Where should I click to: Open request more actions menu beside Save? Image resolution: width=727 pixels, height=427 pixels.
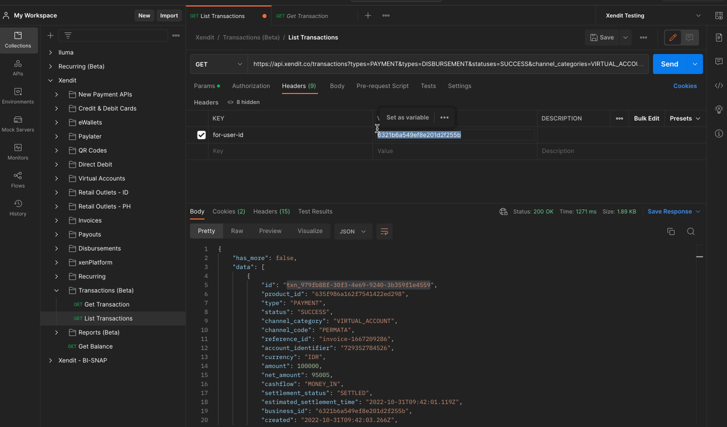click(x=643, y=37)
